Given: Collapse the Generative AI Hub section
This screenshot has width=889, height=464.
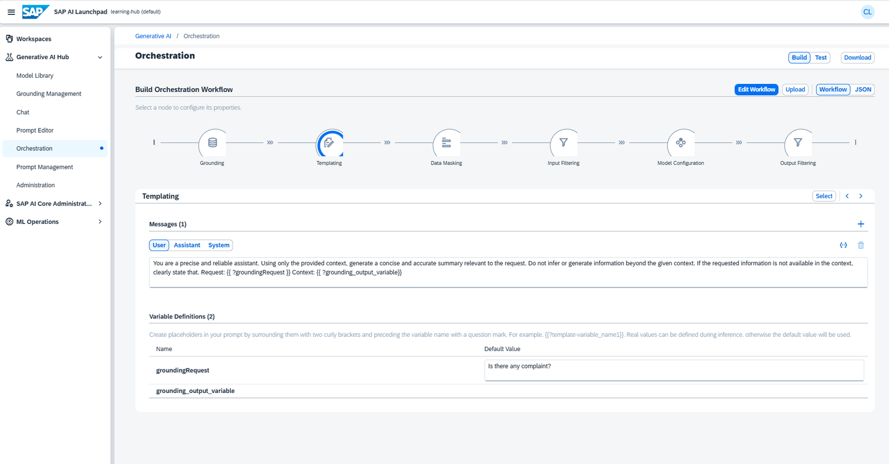Looking at the screenshot, I should pos(100,57).
